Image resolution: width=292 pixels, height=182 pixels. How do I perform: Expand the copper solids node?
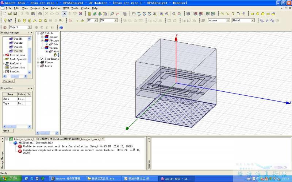click(x=42, y=37)
